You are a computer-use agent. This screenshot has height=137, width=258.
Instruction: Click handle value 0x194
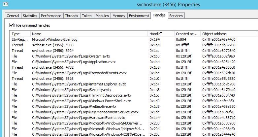(155, 39)
